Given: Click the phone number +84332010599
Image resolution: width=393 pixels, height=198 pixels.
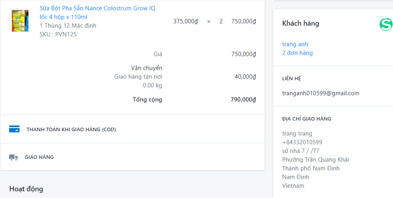Looking at the screenshot, I should click(x=302, y=142).
